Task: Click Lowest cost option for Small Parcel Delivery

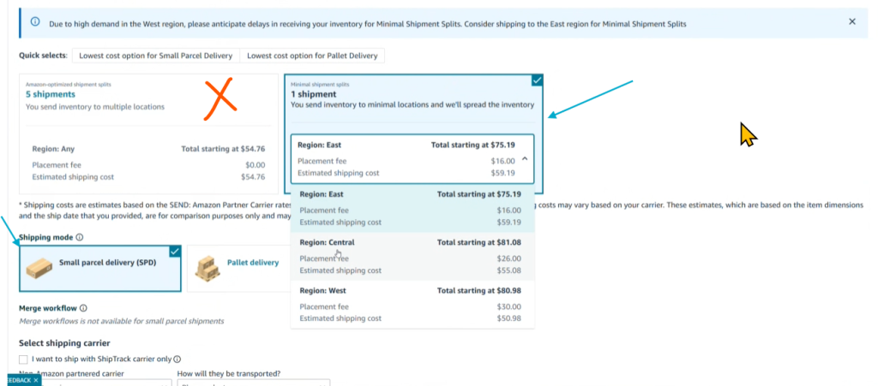Action: pyautogui.click(x=155, y=56)
